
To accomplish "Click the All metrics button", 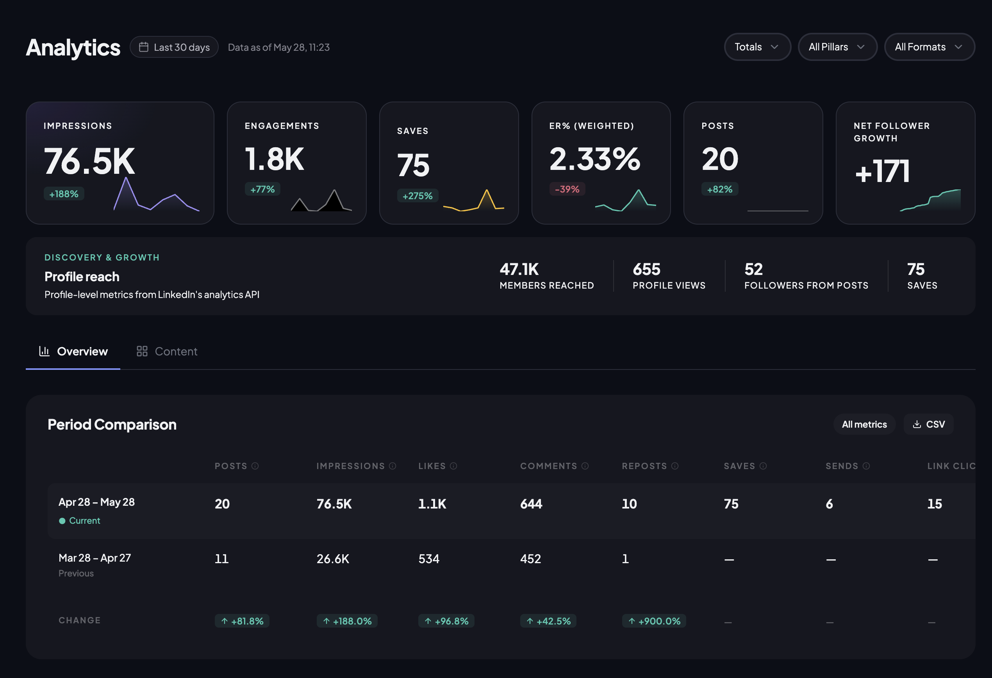I will [x=864, y=424].
